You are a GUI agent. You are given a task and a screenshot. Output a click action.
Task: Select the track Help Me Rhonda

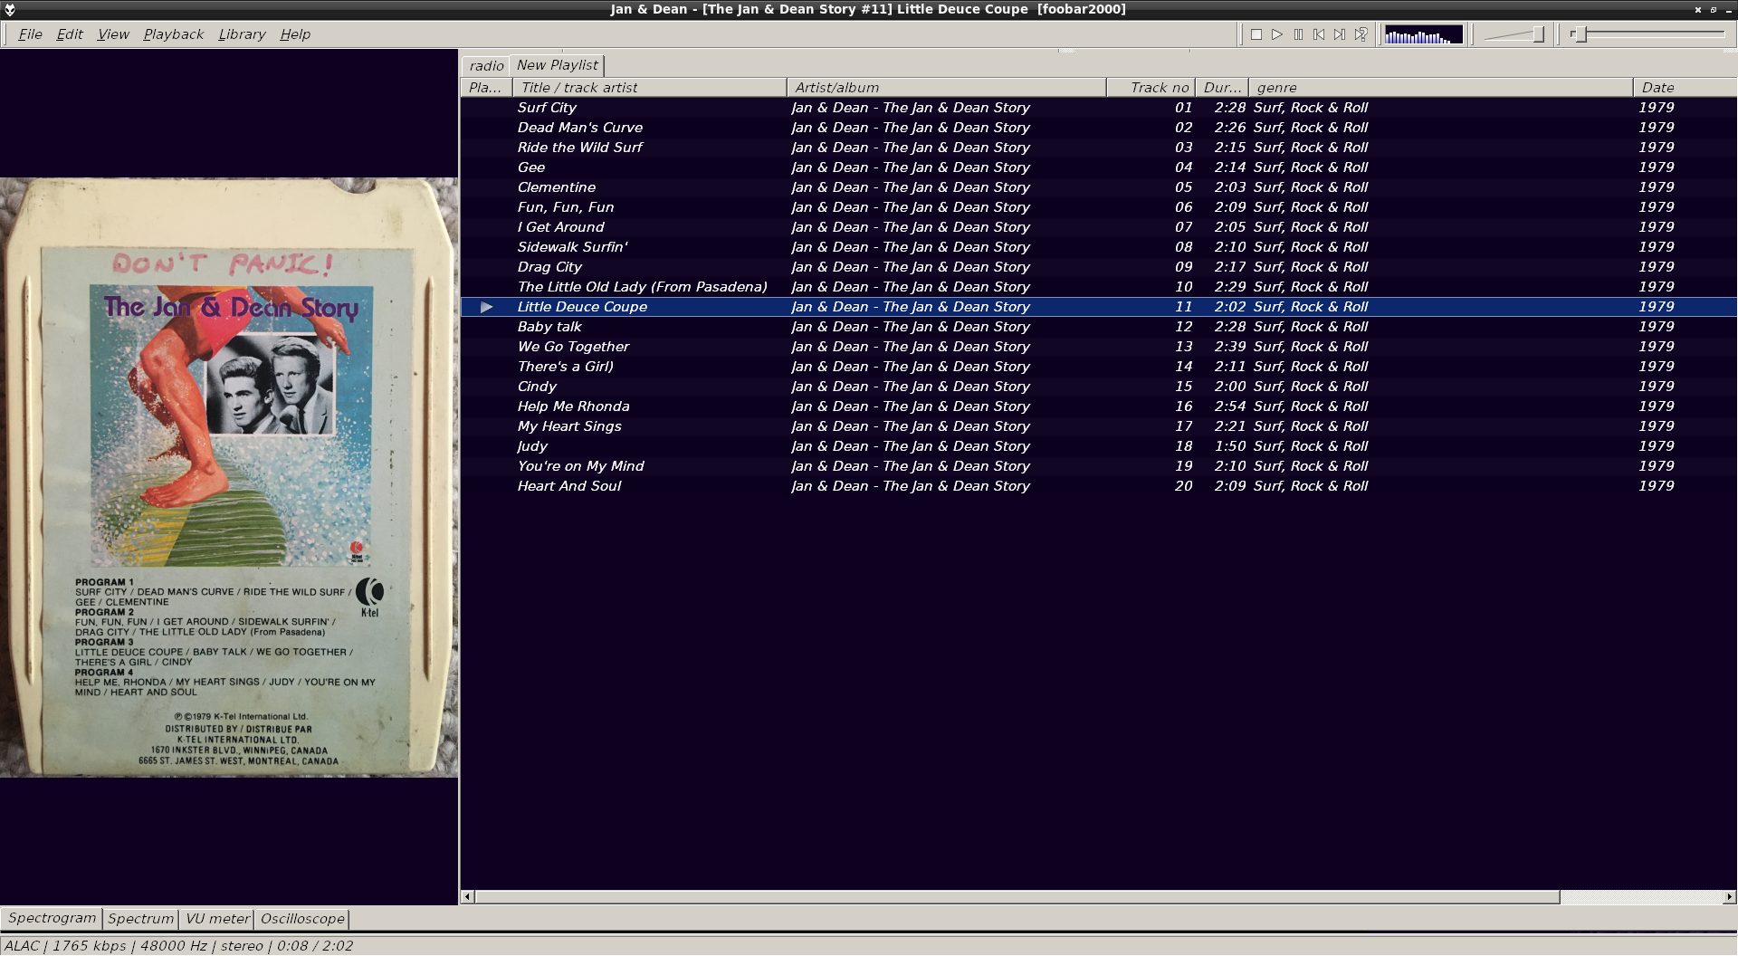click(x=1098, y=406)
